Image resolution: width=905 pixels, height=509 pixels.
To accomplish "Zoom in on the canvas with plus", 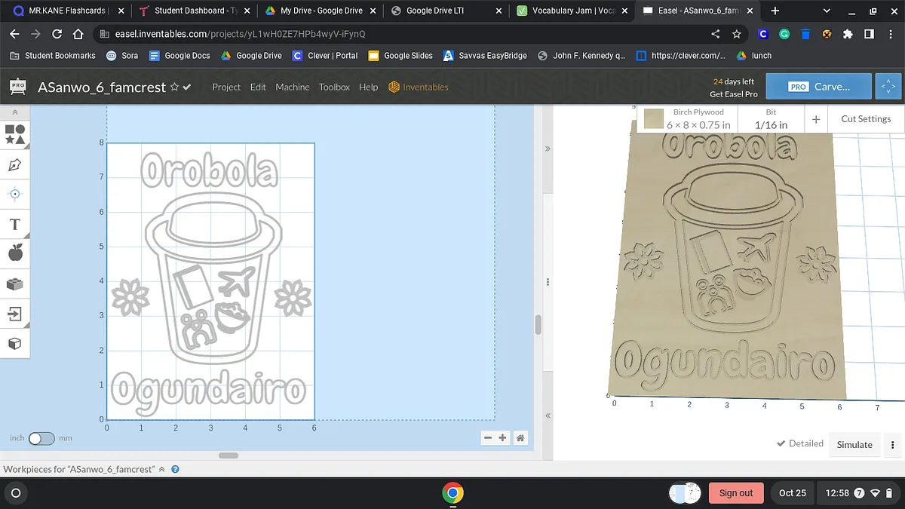I will 502,438.
